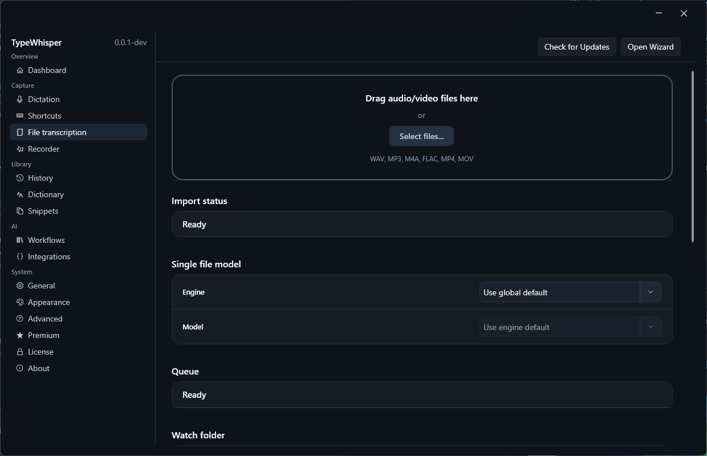The image size is (707, 456).
Task: Click the License lock icon
Action: click(x=20, y=352)
